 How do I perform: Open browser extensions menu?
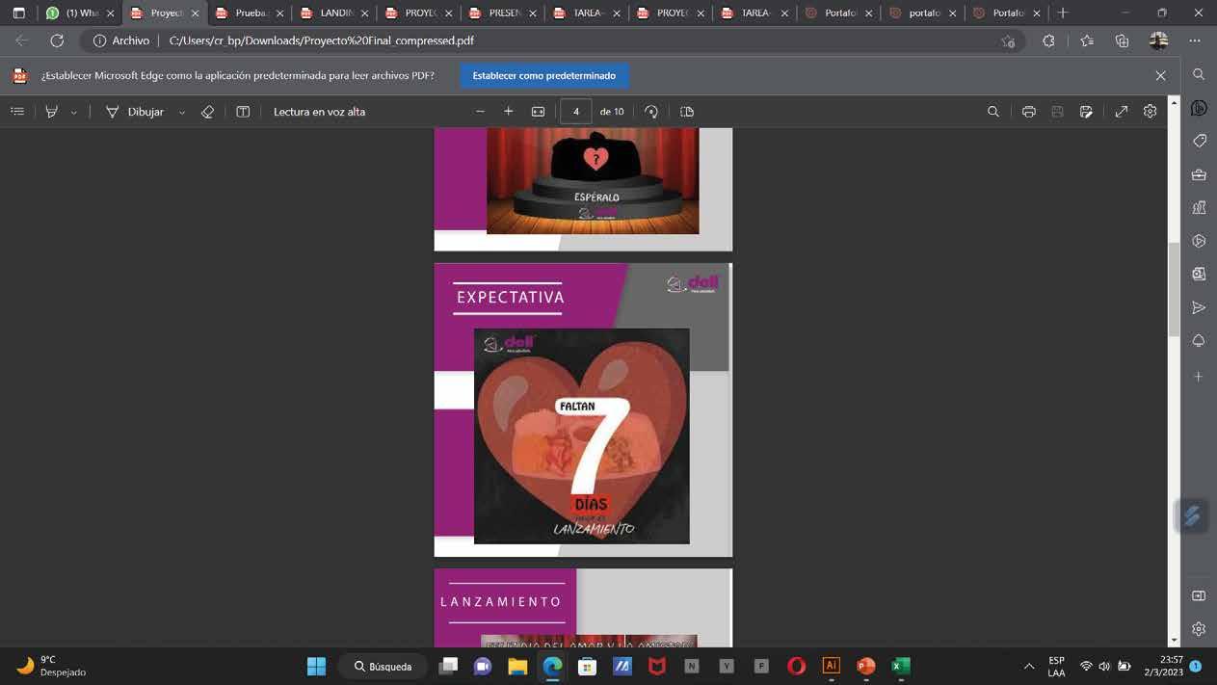(1048, 40)
